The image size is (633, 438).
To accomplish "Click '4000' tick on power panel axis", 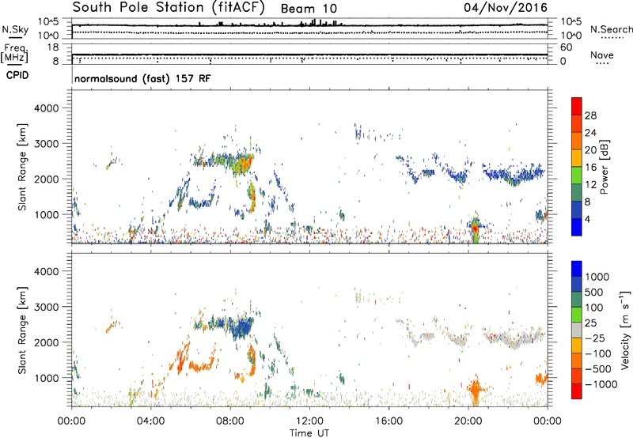I will tap(46, 108).
